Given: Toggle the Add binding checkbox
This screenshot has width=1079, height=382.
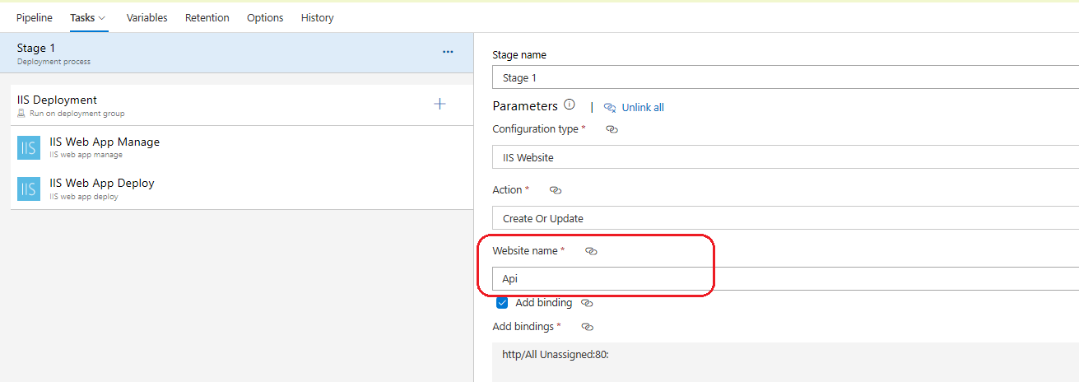Looking at the screenshot, I should coord(502,303).
